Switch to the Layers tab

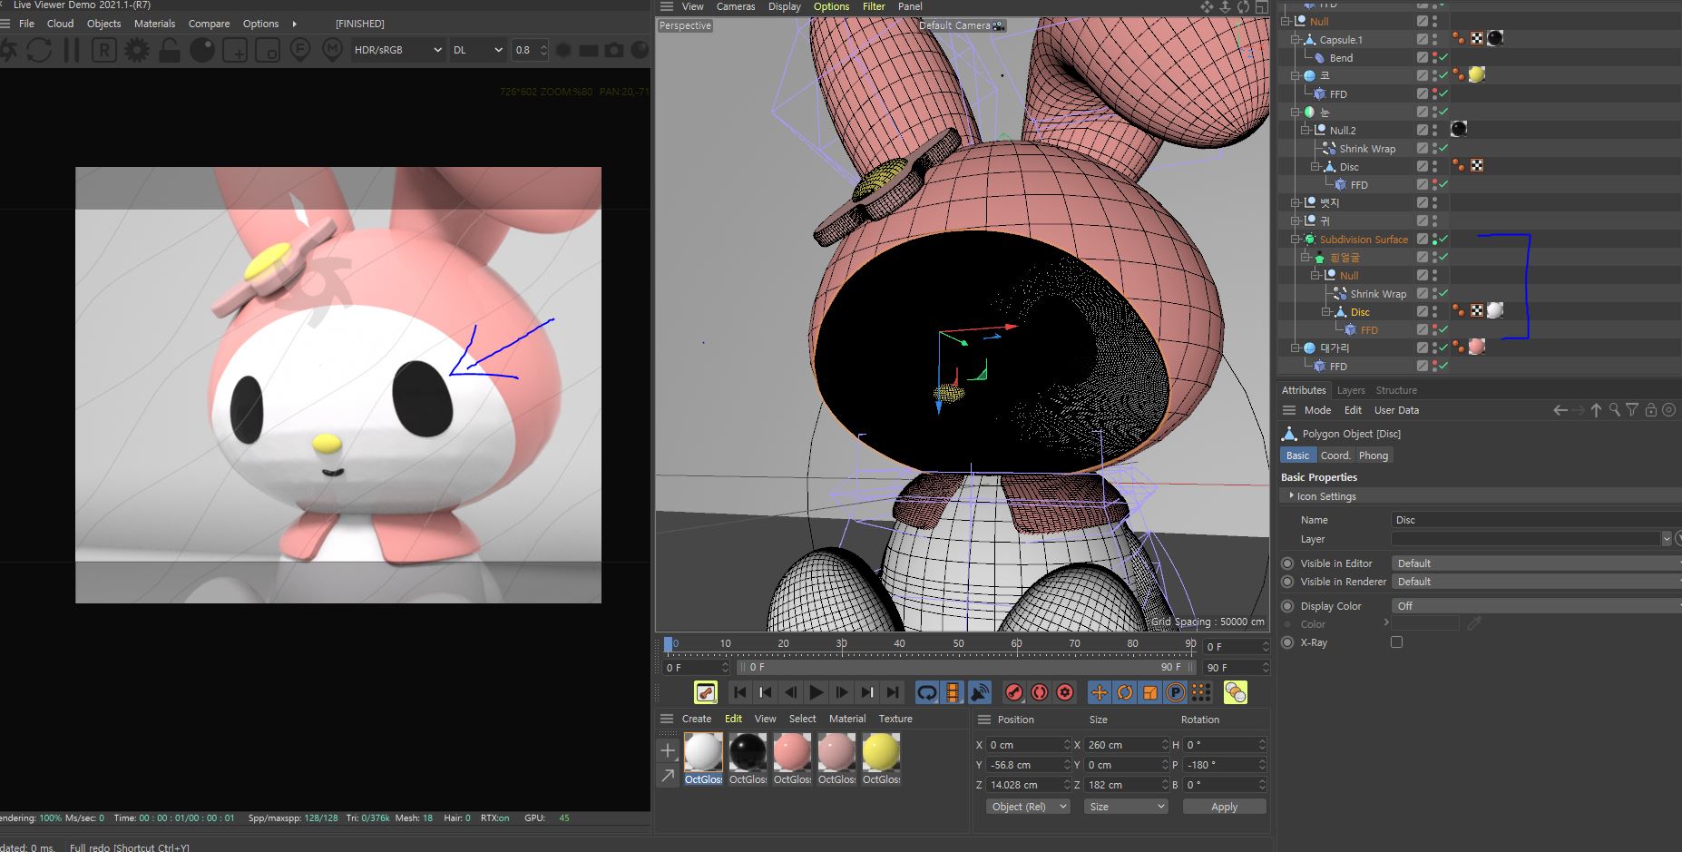click(1351, 390)
